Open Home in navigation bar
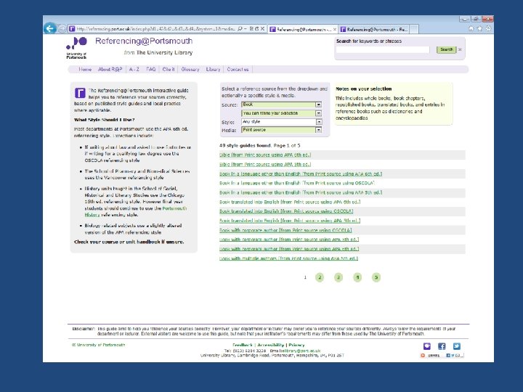The width and height of the screenshot is (523, 392). pyautogui.click(x=85, y=70)
